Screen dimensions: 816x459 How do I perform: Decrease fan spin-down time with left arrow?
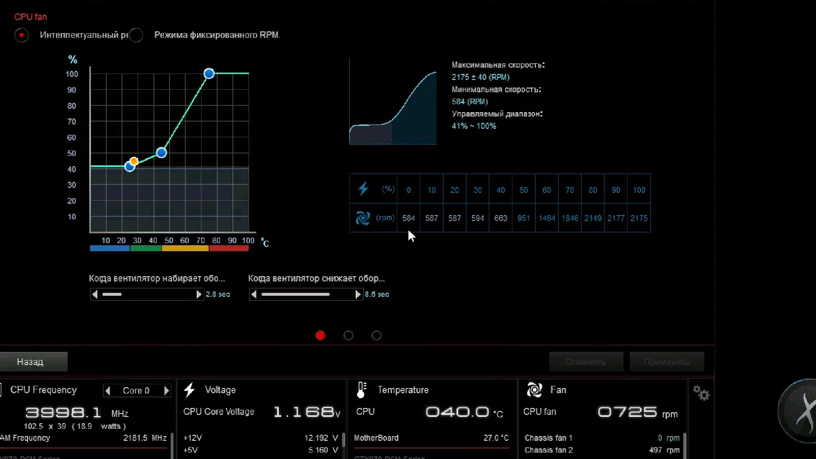pos(254,294)
